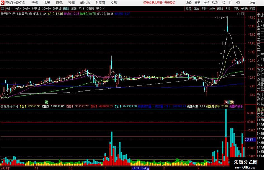Open the 交易 menu

[114, 3]
